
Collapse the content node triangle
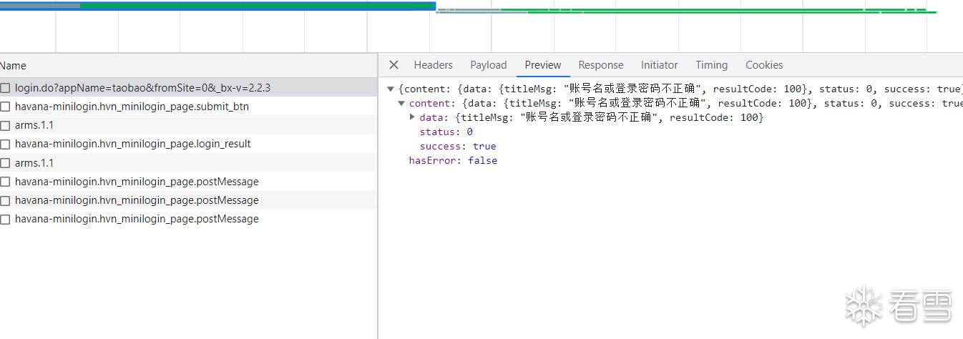401,104
